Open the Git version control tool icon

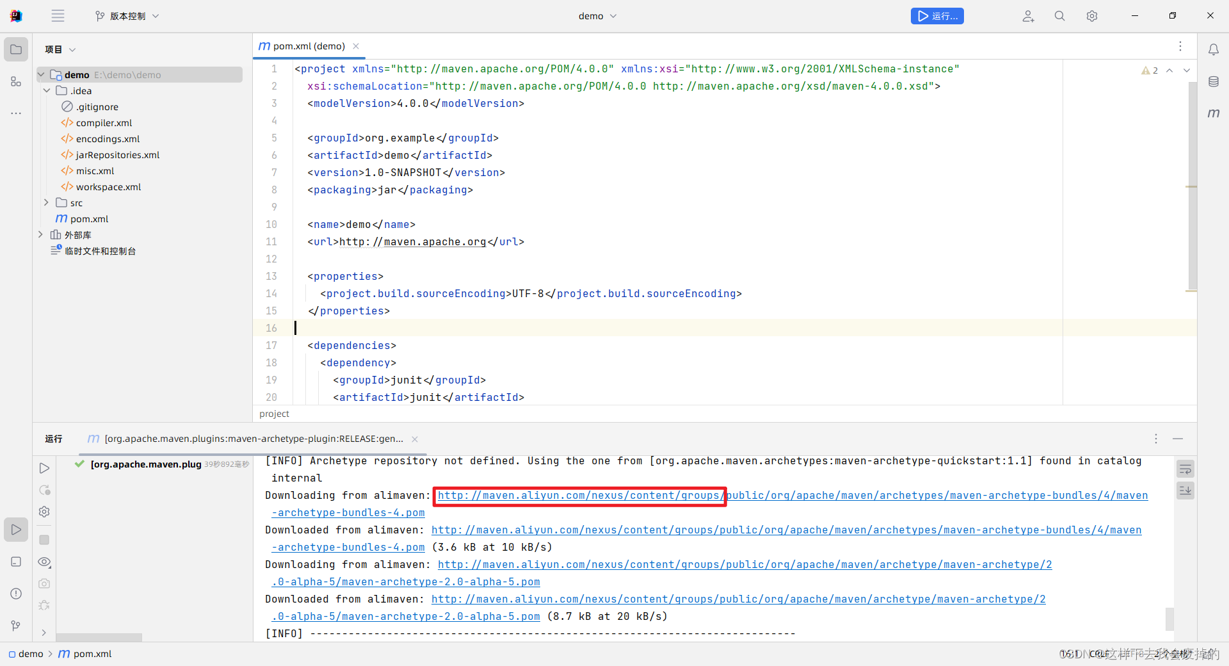pyautogui.click(x=16, y=626)
